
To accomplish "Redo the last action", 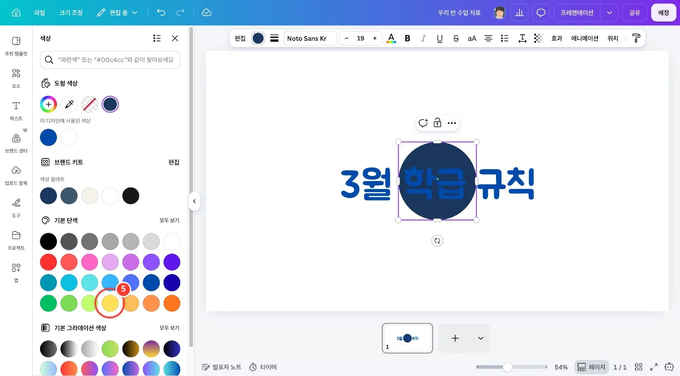I will [180, 13].
